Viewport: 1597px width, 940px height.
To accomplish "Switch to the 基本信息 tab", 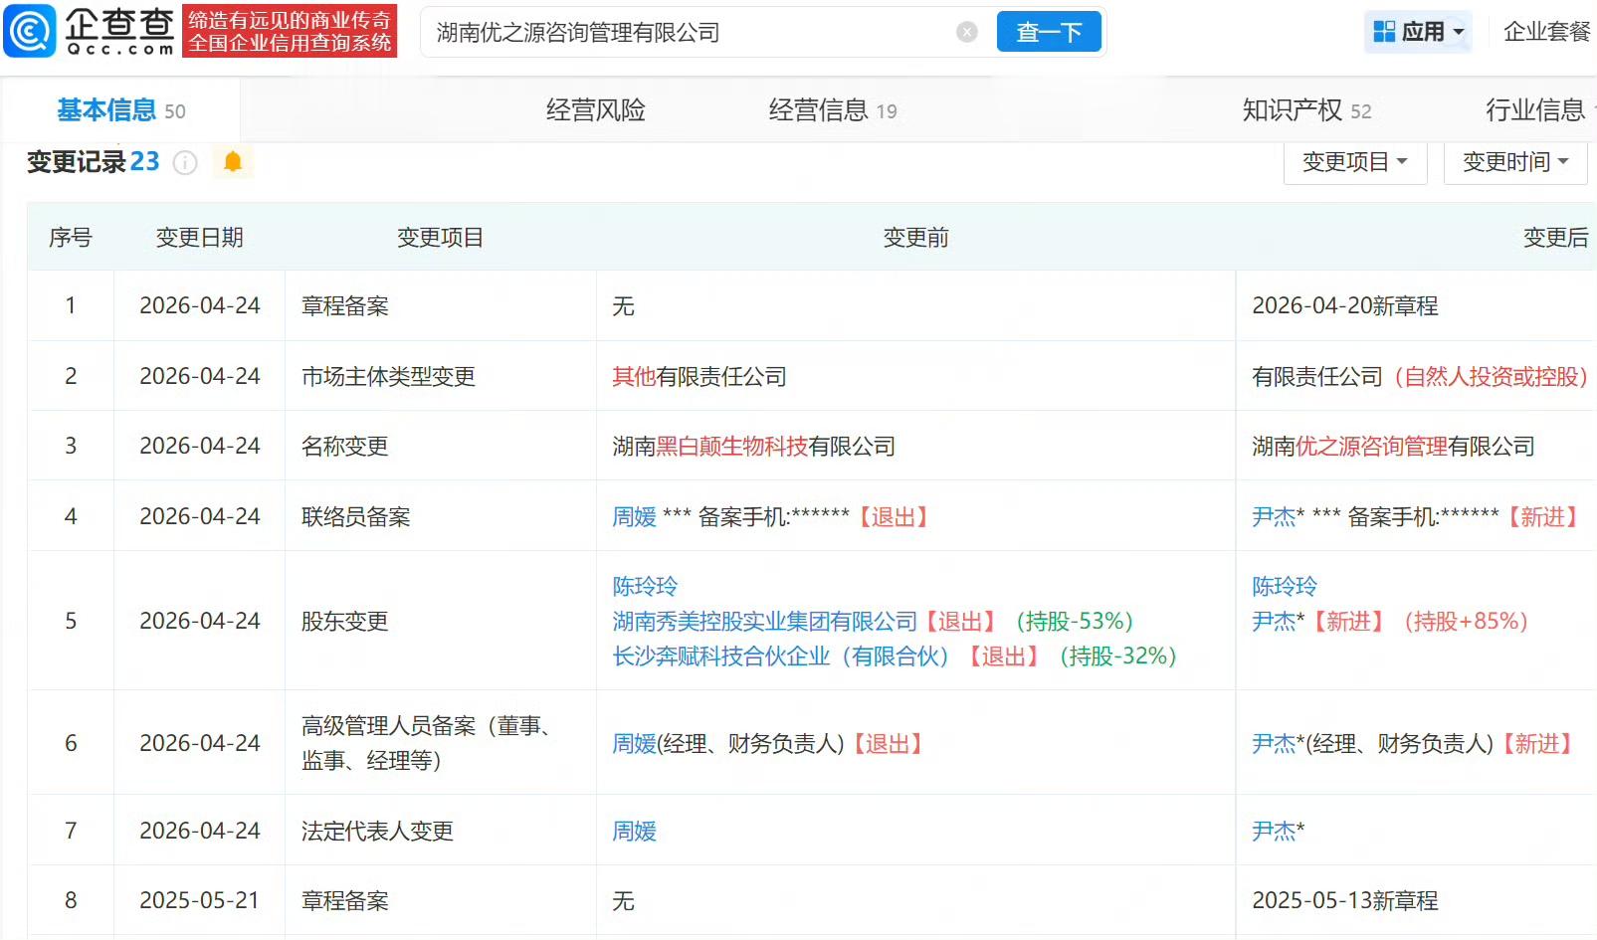I will pyautogui.click(x=121, y=110).
